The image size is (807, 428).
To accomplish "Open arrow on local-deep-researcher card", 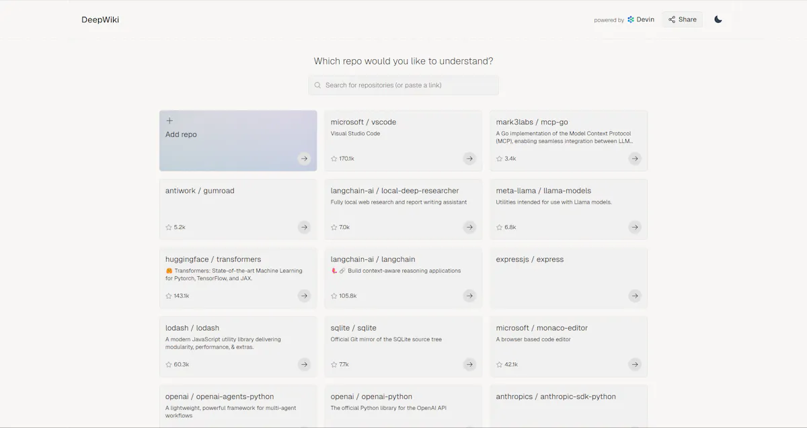I will [469, 227].
